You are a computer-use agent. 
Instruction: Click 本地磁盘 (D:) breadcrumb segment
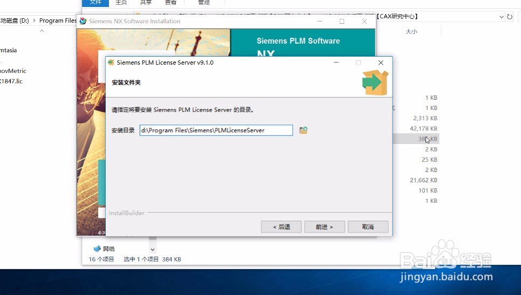click(x=15, y=20)
